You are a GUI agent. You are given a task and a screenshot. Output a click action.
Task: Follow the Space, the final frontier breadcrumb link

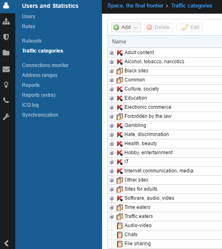[135, 6]
